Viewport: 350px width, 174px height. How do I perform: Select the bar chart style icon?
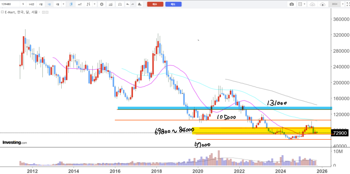coord(89,4)
